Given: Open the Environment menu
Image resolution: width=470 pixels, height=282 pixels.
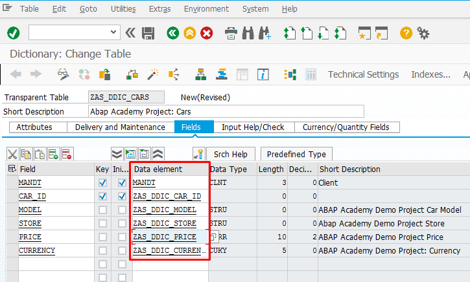Looking at the screenshot, I should [206, 9].
